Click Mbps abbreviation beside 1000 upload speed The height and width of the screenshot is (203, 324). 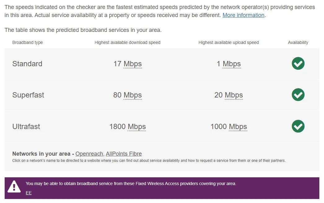pos(238,127)
